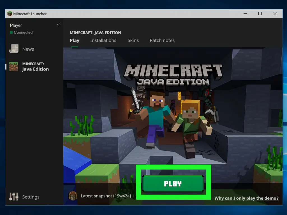Open 'Why can I only play the demo?' link

pos(246,198)
